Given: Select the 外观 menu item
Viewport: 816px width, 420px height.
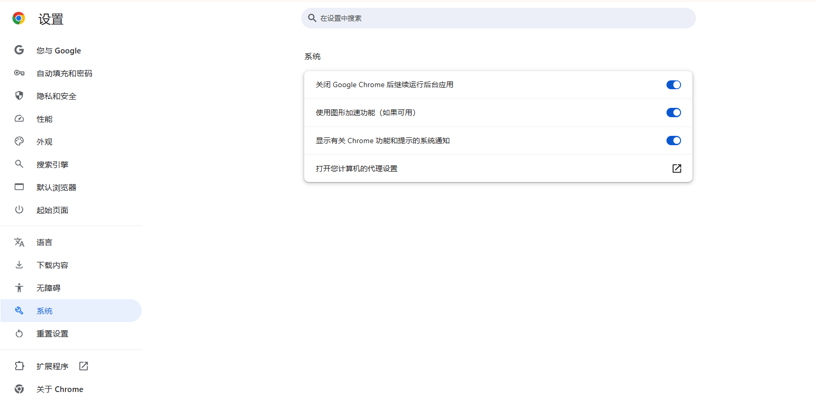Looking at the screenshot, I should pyautogui.click(x=71, y=142).
